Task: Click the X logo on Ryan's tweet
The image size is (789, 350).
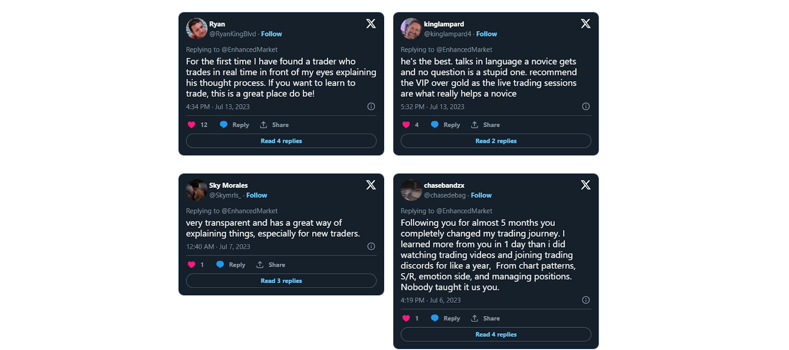Action: click(x=370, y=23)
